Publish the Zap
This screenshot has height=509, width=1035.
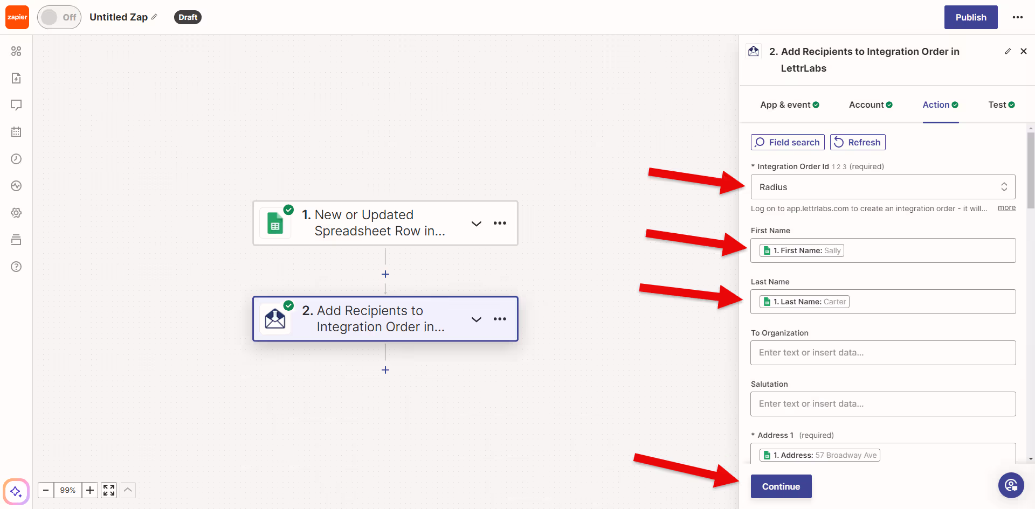(x=971, y=17)
